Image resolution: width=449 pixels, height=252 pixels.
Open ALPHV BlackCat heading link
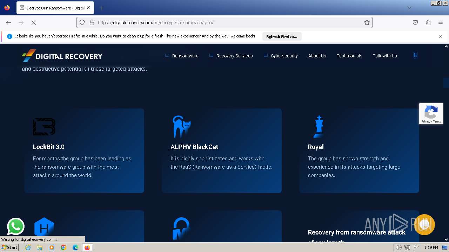[x=194, y=147]
